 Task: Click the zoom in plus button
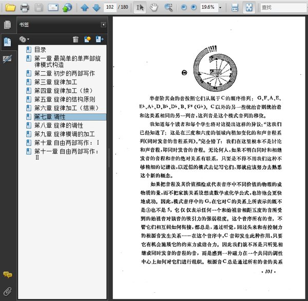point(194,8)
